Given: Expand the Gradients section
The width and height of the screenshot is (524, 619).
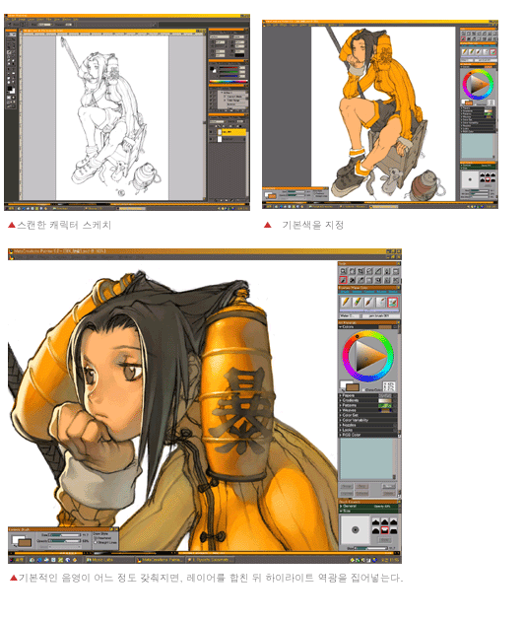Looking at the screenshot, I should (x=368, y=400).
